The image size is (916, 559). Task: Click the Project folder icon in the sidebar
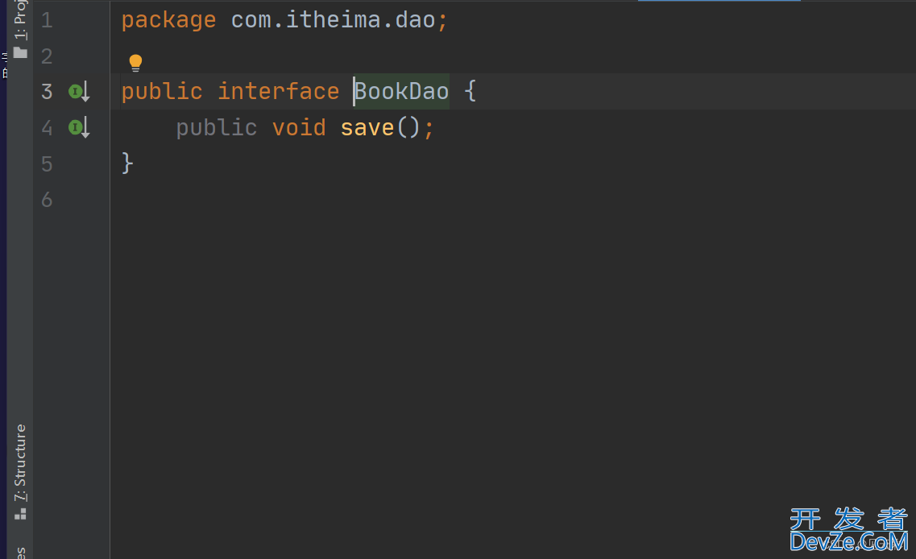[20, 53]
